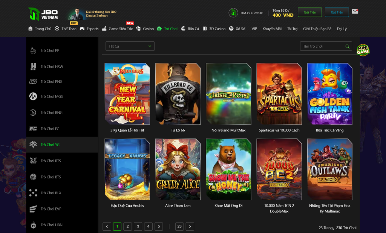Click the Mini Game floating badge
Screen dimensions: 386x233
(363, 50)
